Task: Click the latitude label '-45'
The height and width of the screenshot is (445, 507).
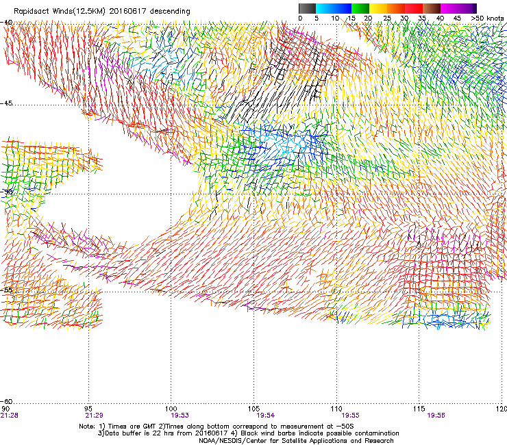Action: 6,103
